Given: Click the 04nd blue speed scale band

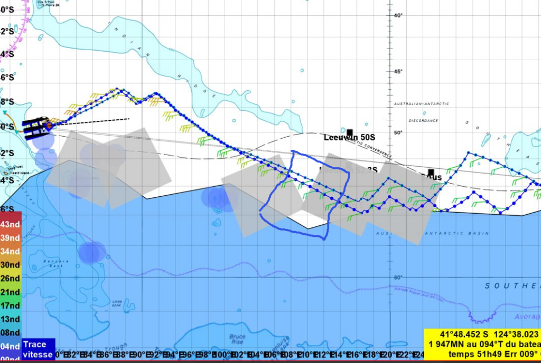Looking at the screenshot, I should click(11, 346).
